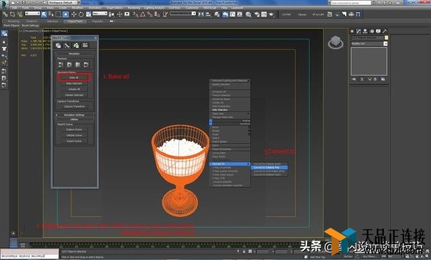The height and width of the screenshot is (260, 431).
Task: Choose Convert to Editable Mesh
Action: (269, 164)
